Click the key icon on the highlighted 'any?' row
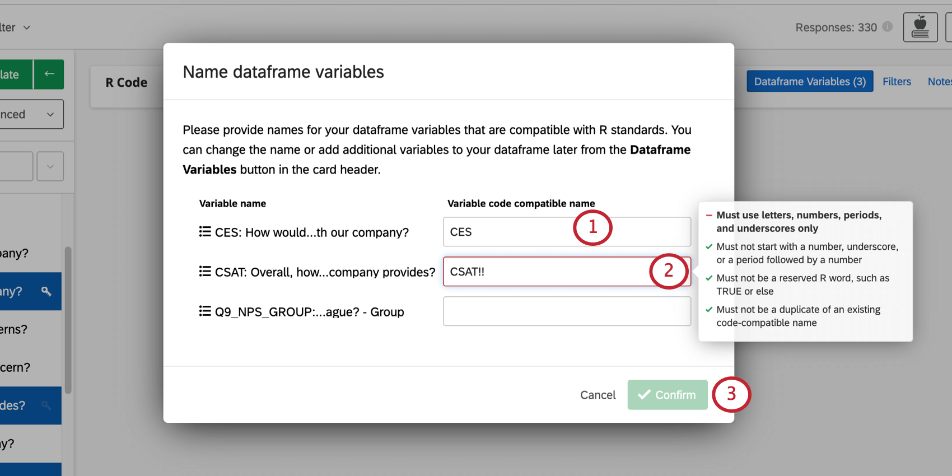The height and width of the screenshot is (476, 952). click(x=46, y=291)
